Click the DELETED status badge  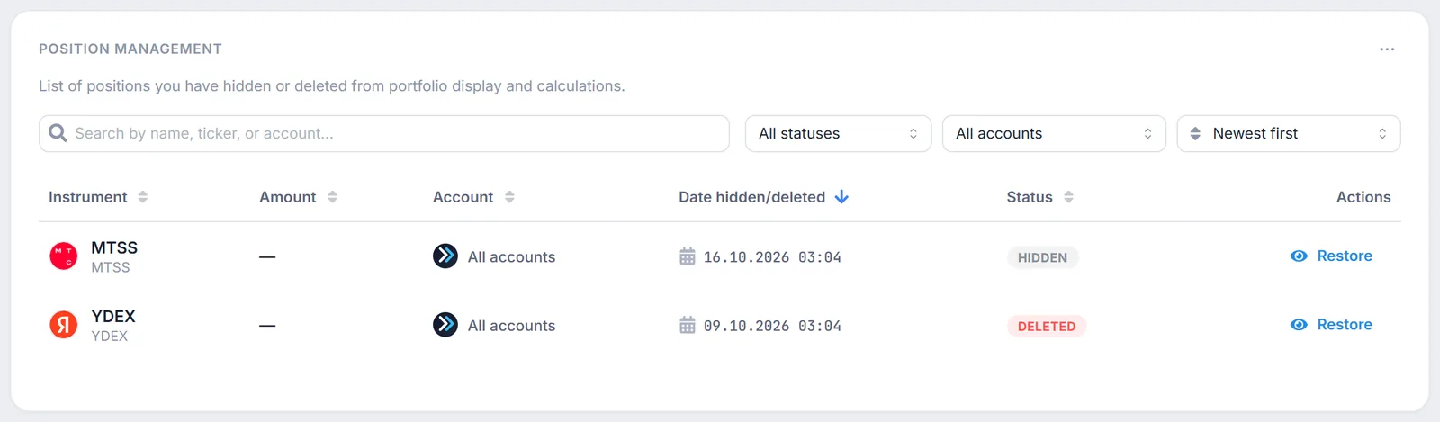point(1047,326)
